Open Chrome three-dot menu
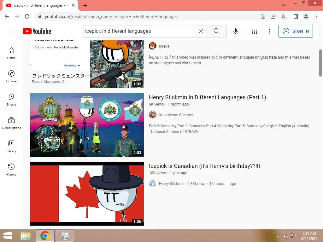323x242 pixels. [x=316, y=16]
